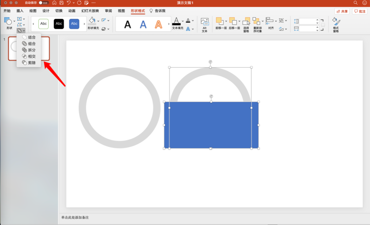This screenshot has width=370, height=225.
Task: Expand shape outline dropdown arrow
Action: [x=108, y=21]
